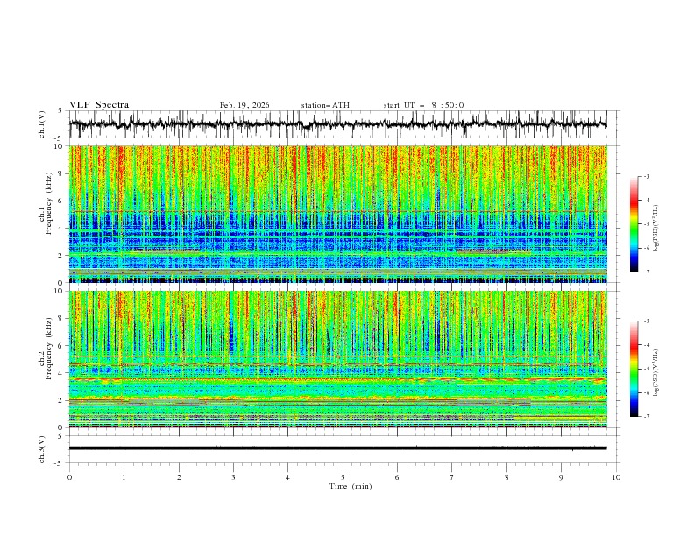The image size is (694, 536).
Task: Click the 2 minute tick on time axis
Action: pos(179,477)
